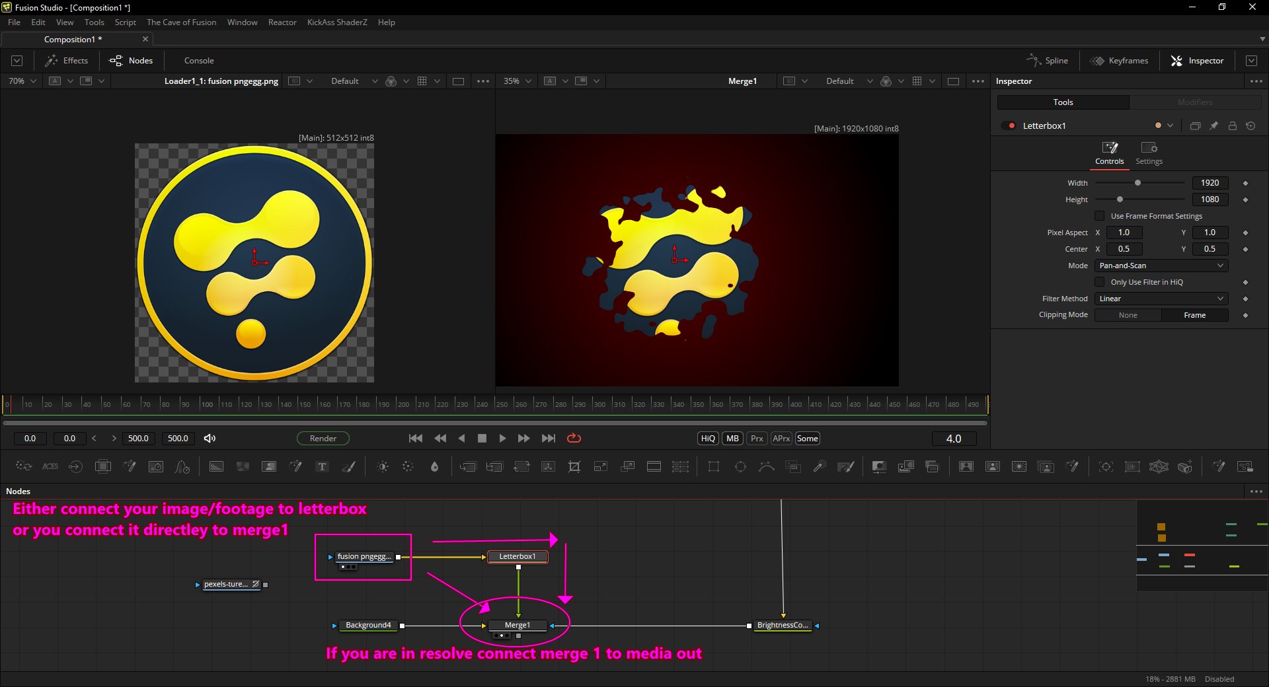This screenshot has width=1269, height=687.
Task: Reset Letterbox1 tool settings
Action: 1250,126
